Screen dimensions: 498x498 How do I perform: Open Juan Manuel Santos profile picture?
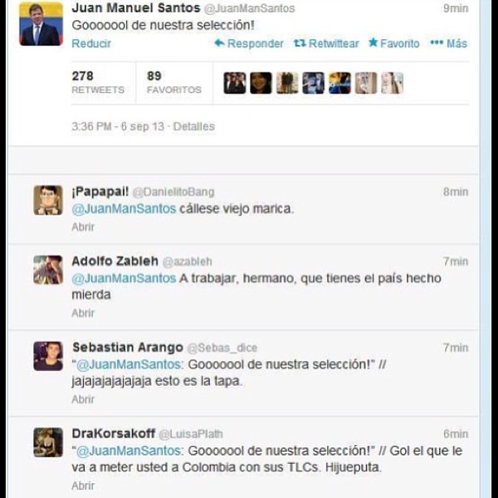tap(41, 24)
